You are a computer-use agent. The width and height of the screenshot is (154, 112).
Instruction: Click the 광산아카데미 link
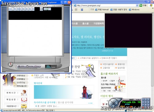[x=106, y=88]
